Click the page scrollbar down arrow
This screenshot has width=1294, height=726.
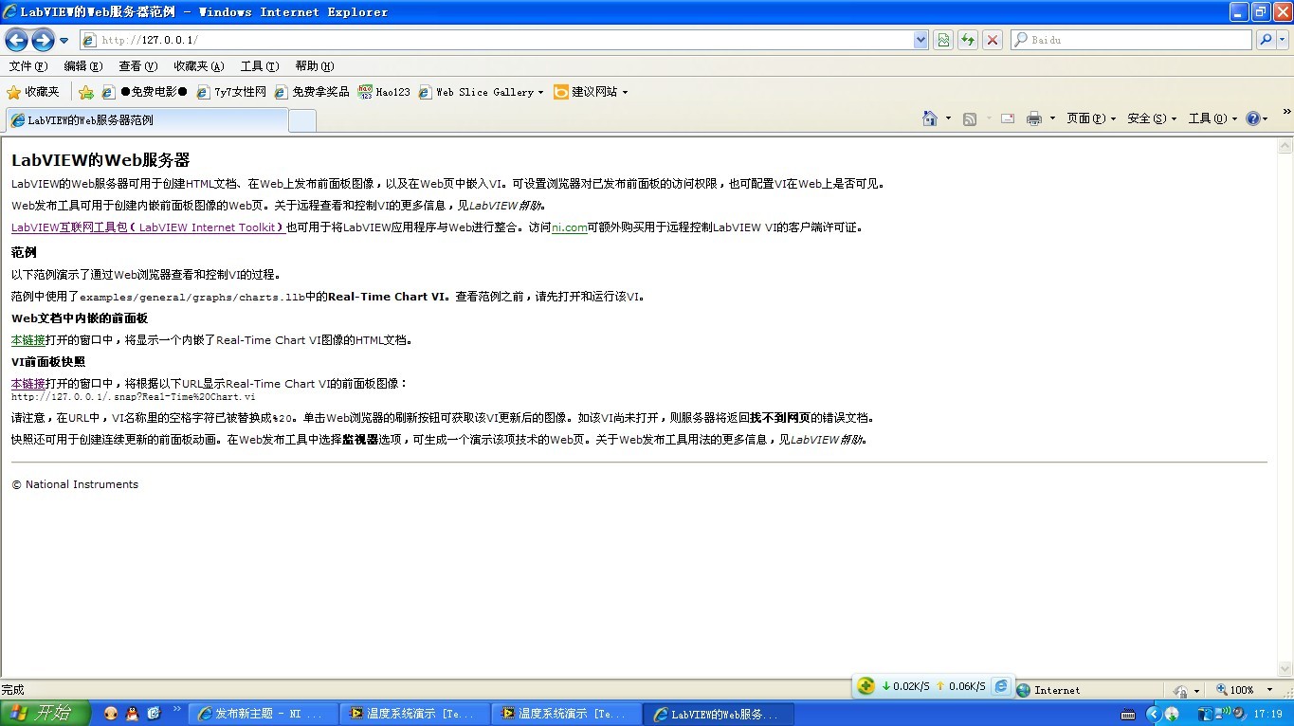[x=1285, y=669]
